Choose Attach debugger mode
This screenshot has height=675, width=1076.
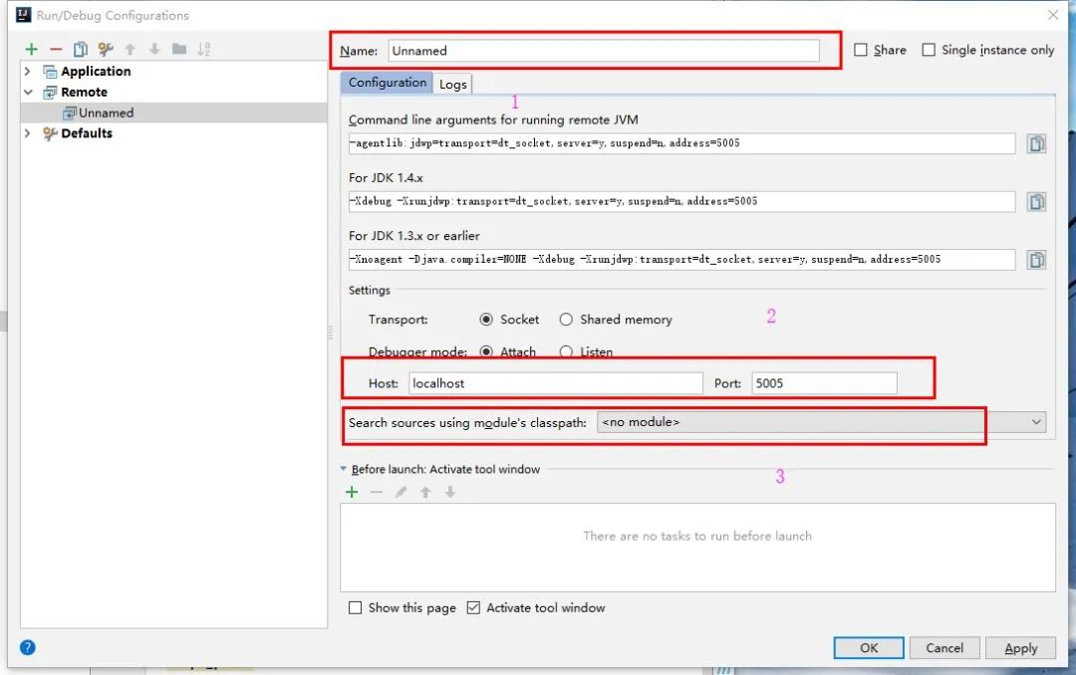pyautogui.click(x=486, y=351)
